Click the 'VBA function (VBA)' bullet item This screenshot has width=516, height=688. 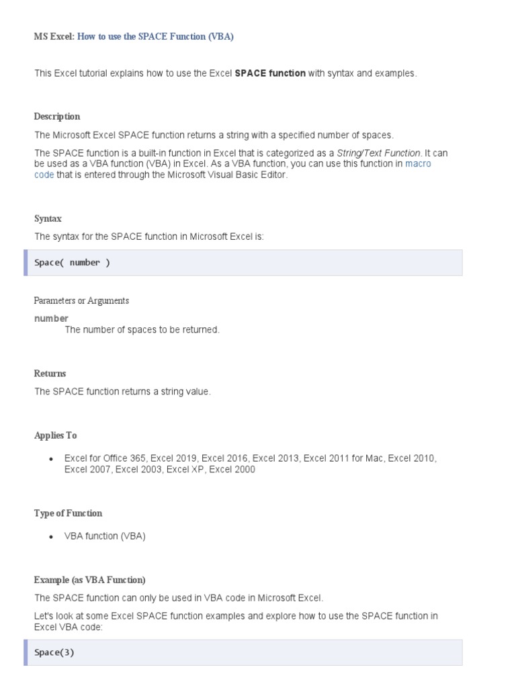(x=105, y=536)
